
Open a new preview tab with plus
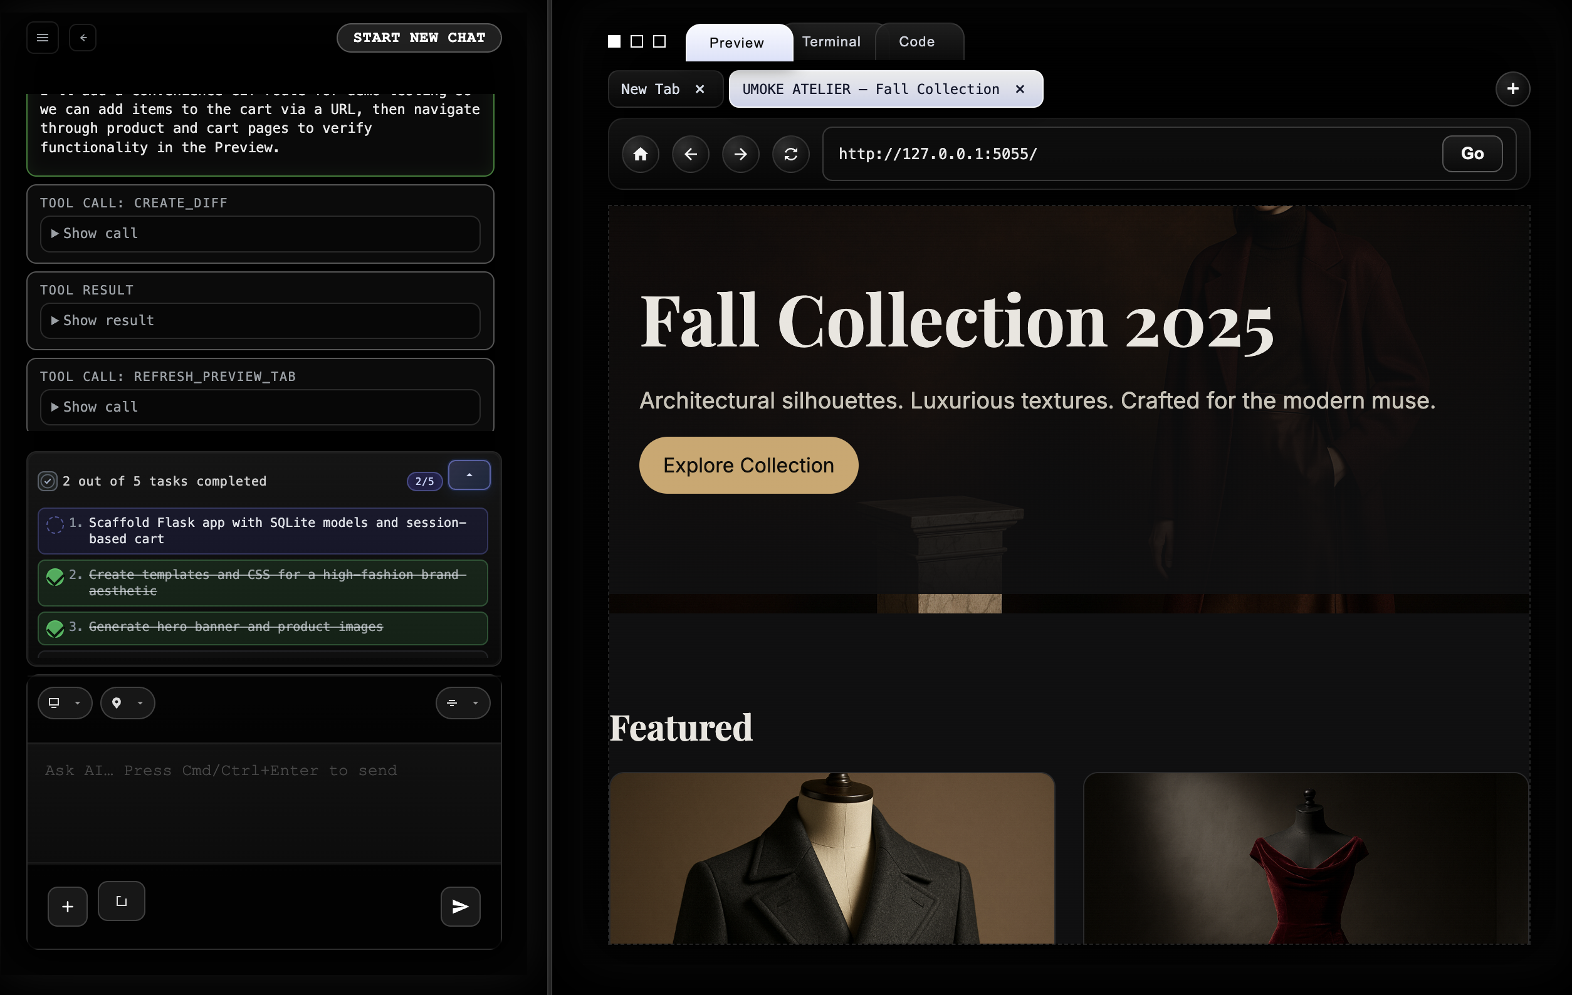1512,89
